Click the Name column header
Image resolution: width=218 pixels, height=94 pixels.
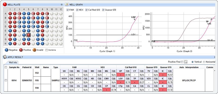point(46,67)
